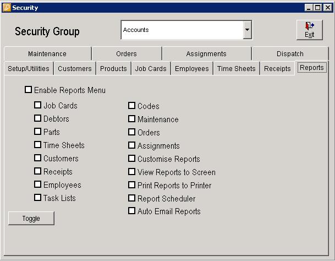Go to the Time Sheets tab
335x261 pixels.
pos(236,69)
